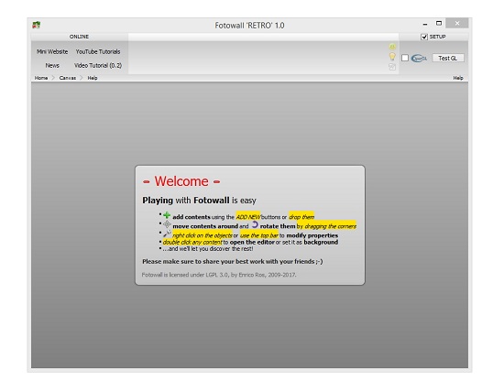Click the green smiley face icon

point(392,47)
